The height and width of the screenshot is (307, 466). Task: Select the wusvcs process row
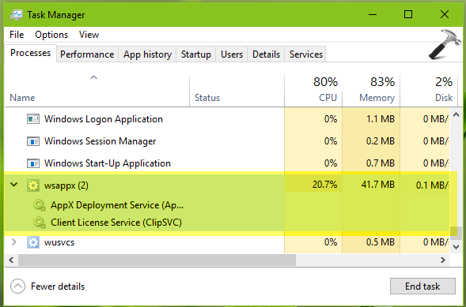pos(227,242)
